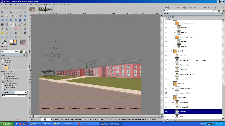Toggle the lock alpha checkerboard icon
The height and width of the screenshot is (126, 225).
173,17
